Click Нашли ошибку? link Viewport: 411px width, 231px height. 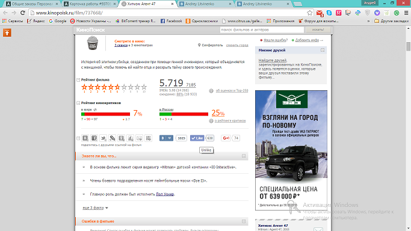pyautogui.click(x=276, y=40)
